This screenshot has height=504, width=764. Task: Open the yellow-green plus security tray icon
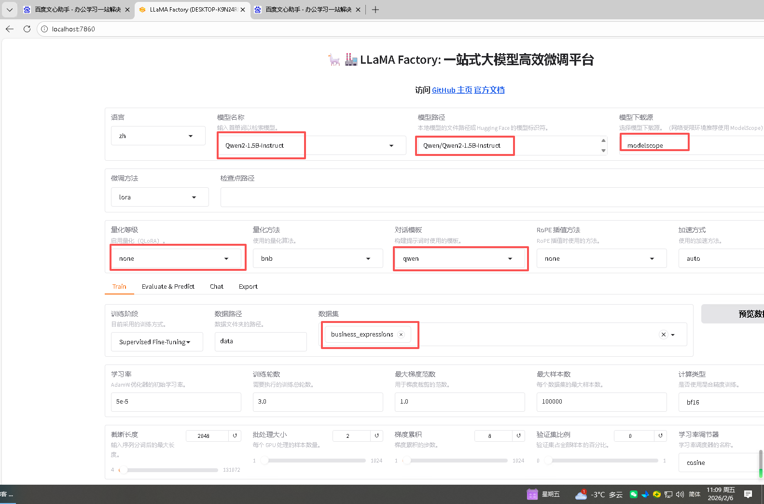[657, 494]
